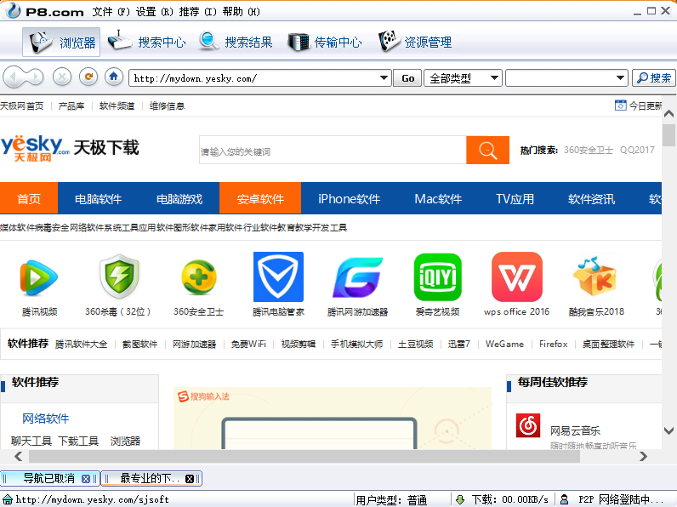Click the browser forward arrow button
This screenshot has width=677, height=507.
pos(36,77)
